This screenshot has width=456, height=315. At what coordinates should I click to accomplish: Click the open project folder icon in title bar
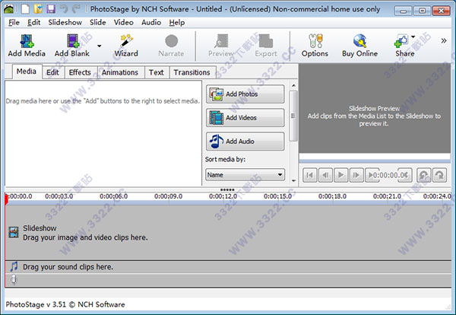38,8
